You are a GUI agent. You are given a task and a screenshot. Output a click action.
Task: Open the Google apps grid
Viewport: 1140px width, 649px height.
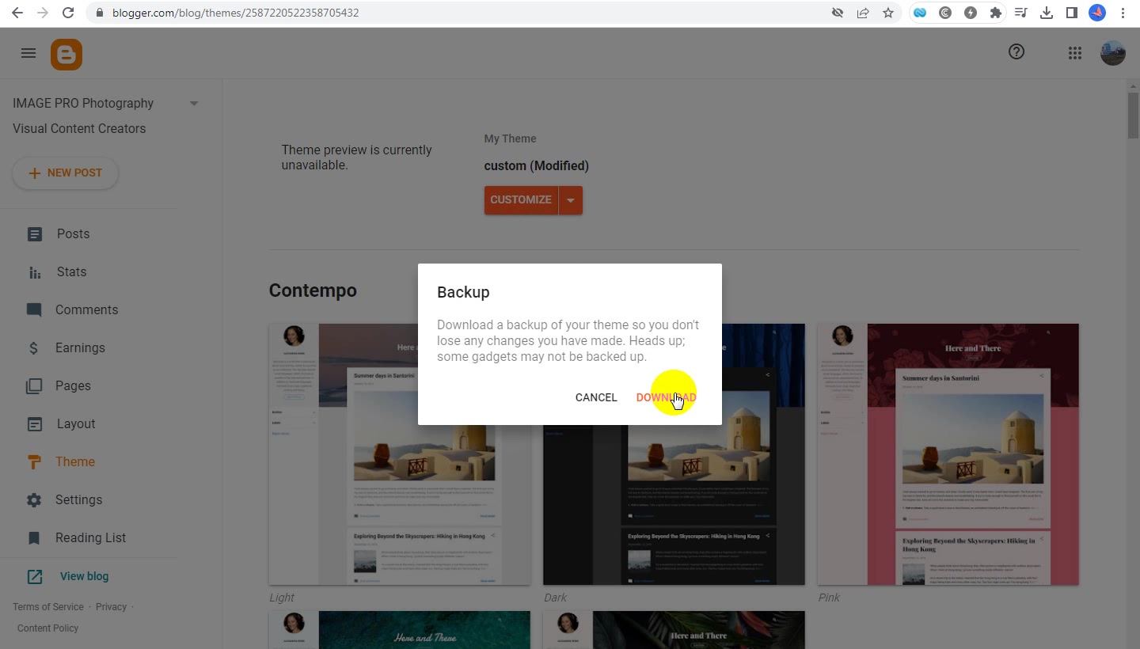[1074, 53]
